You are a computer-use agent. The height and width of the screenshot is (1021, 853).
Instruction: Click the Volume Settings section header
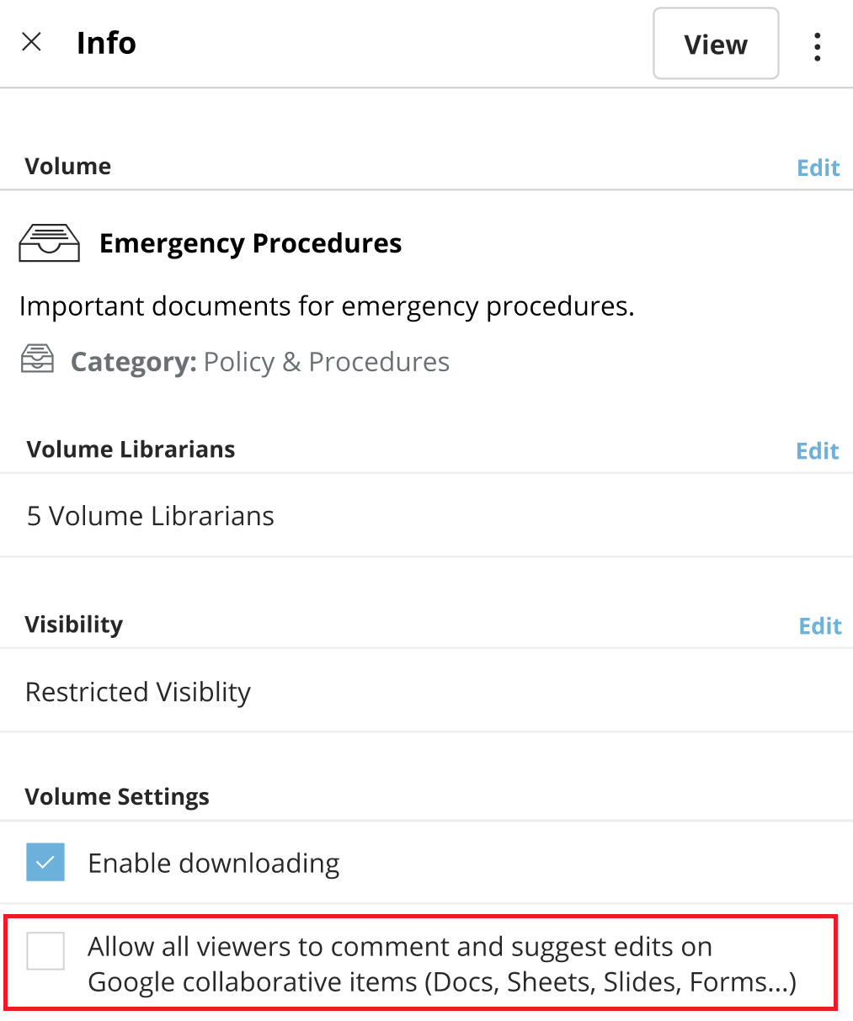117,796
